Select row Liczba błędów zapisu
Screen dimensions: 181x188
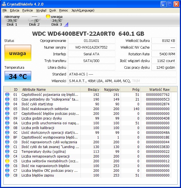[87, 175]
